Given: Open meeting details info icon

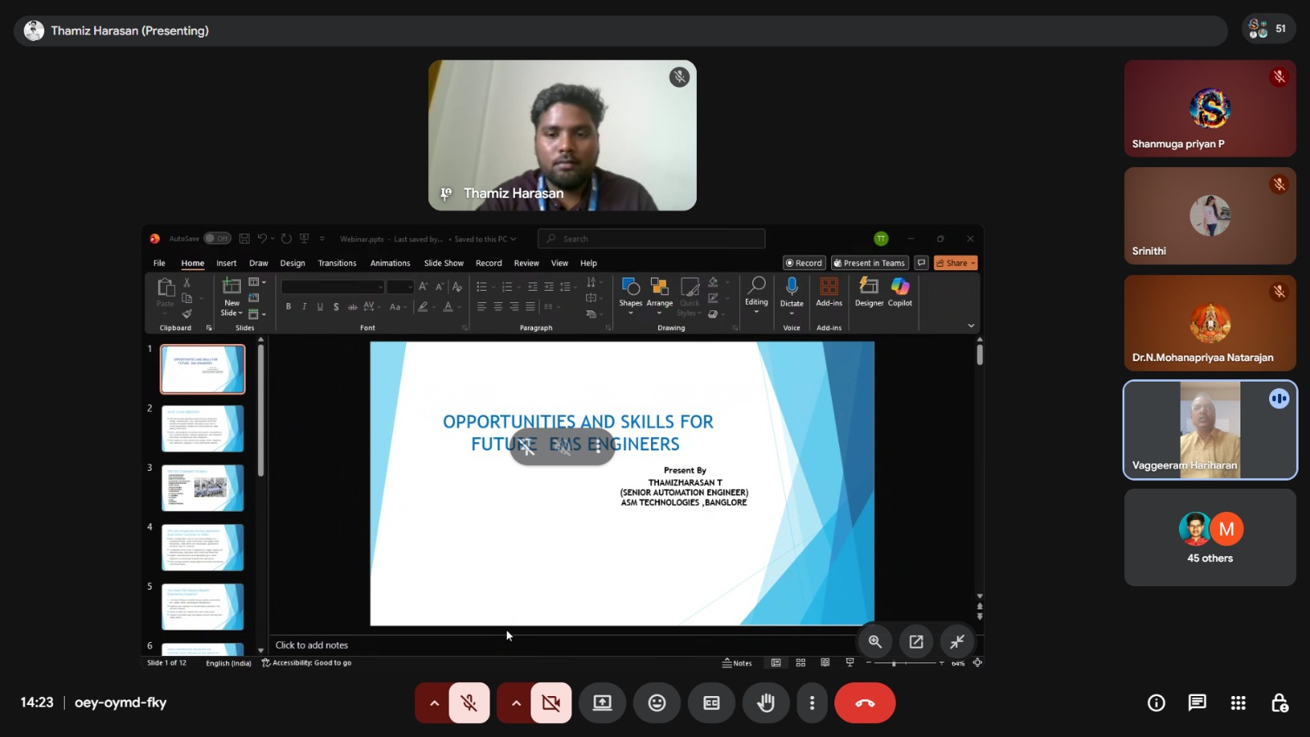Looking at the screenshot, I should [1156, 703].
